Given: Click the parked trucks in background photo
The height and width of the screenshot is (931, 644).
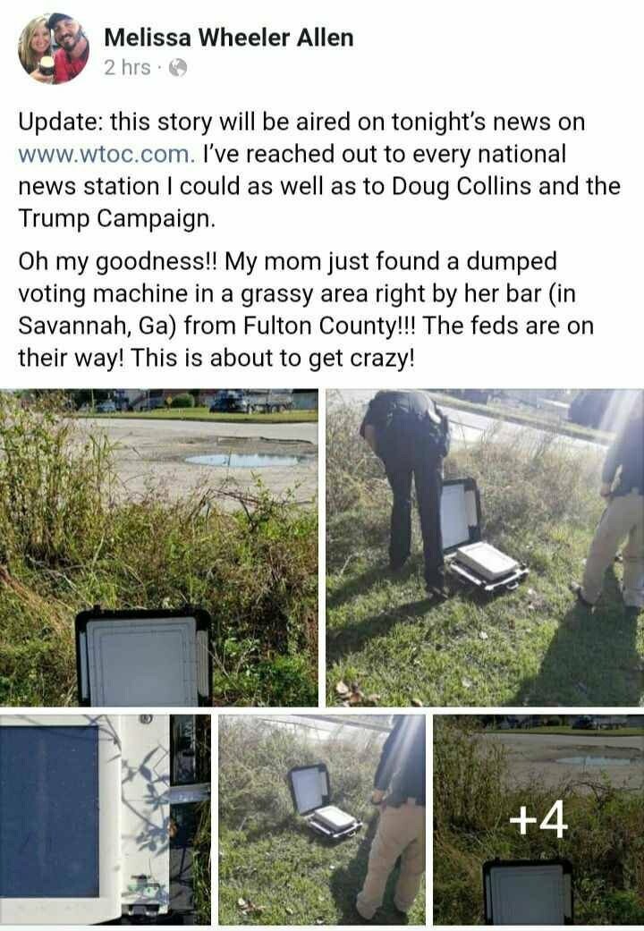Looking at the screenshot, I should click(x=250, y=401).
